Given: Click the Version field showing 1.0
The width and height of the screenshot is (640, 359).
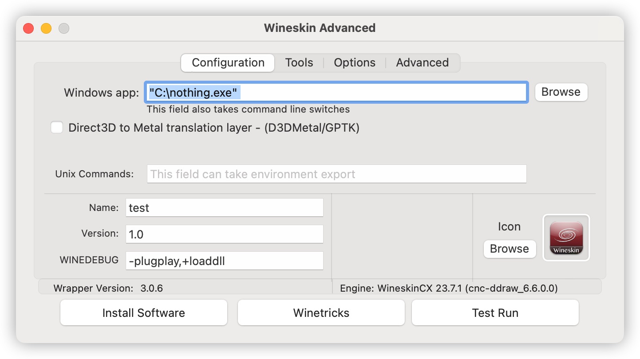Looking at the screenshot, I should coord(224,234).
